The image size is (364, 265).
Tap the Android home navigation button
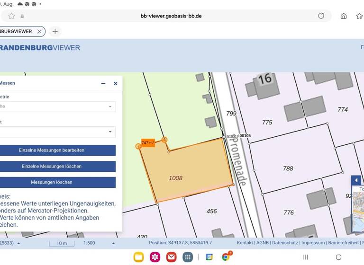coord(339,257)
